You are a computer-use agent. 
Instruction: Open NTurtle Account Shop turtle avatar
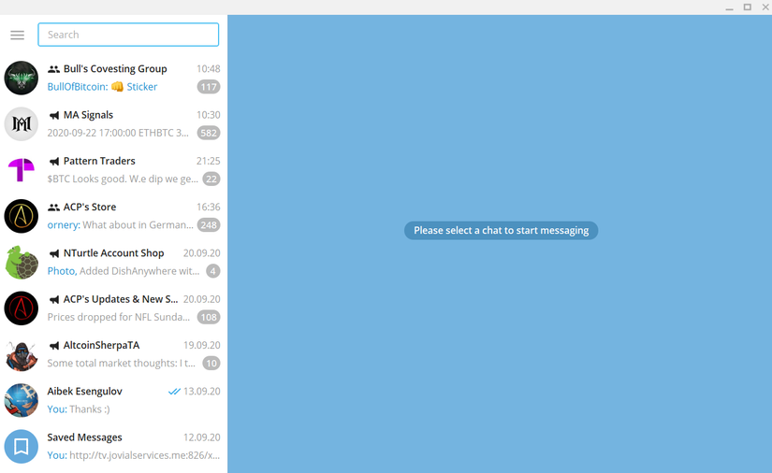point(22,262)
